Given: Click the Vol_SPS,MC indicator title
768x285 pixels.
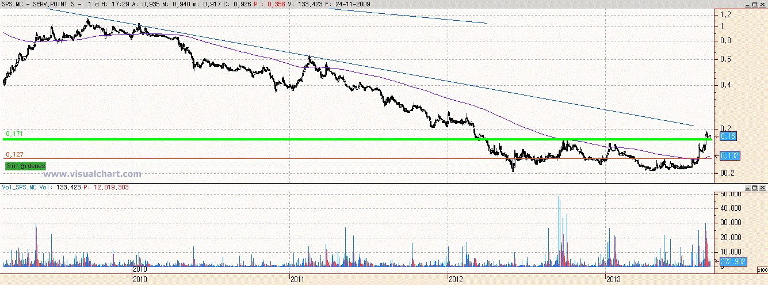Looking at the screenshot, I should 19,187.
